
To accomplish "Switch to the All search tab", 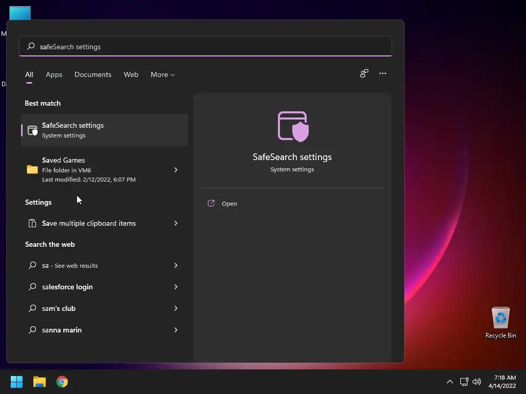I will click(x=29, y=74).
